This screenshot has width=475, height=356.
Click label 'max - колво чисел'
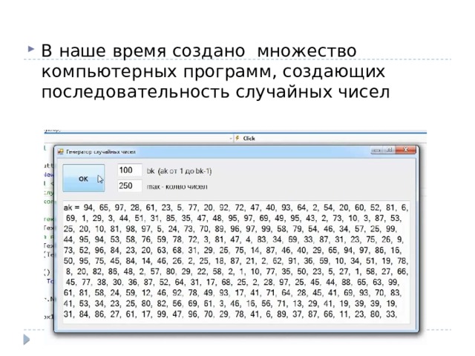(177, 187)
